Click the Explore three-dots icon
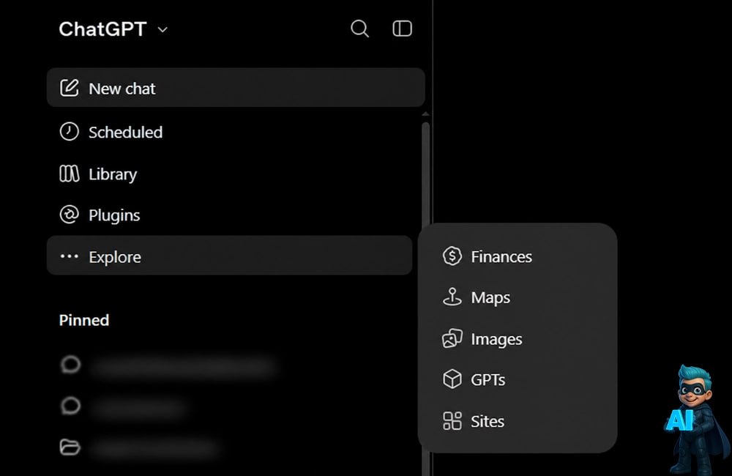The height and width of the screenshot is (476, 732). tap(69, 256)
